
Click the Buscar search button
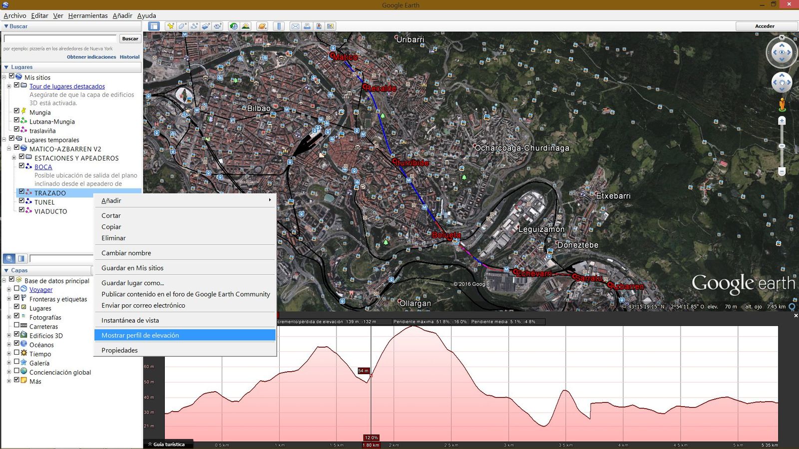pyautogui.click(x=130, y=38)
